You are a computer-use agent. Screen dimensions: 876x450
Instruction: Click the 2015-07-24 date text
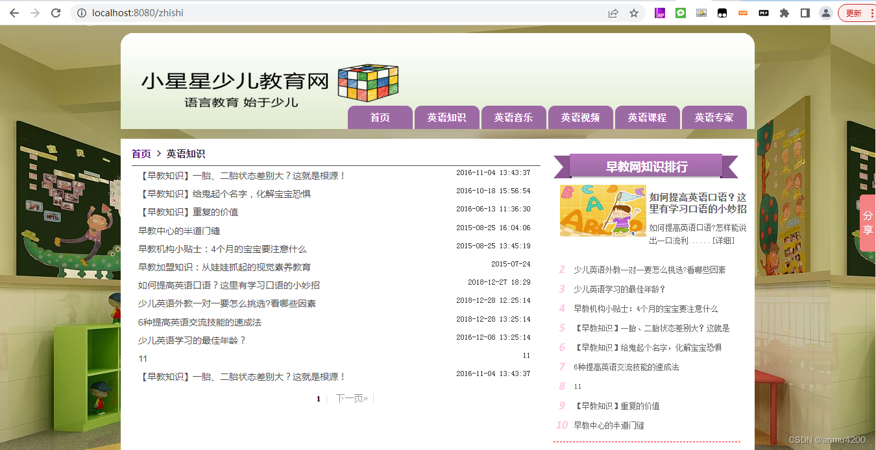pyautogui.click(x=511, y=264)
